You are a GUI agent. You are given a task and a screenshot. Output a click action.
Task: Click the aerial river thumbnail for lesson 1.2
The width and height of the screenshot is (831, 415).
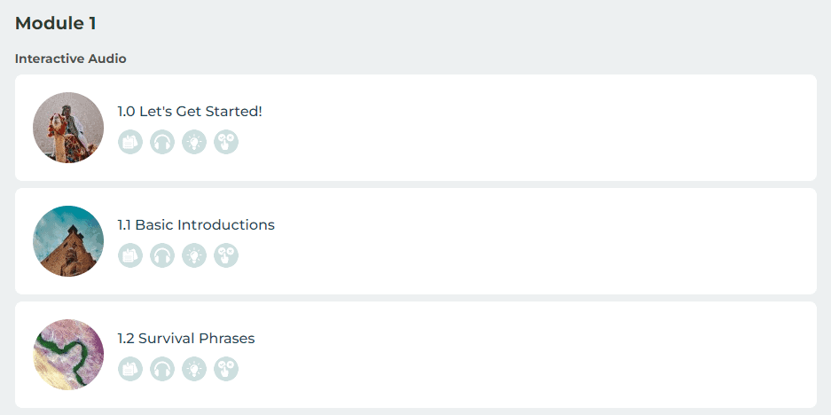pos(68,355)
